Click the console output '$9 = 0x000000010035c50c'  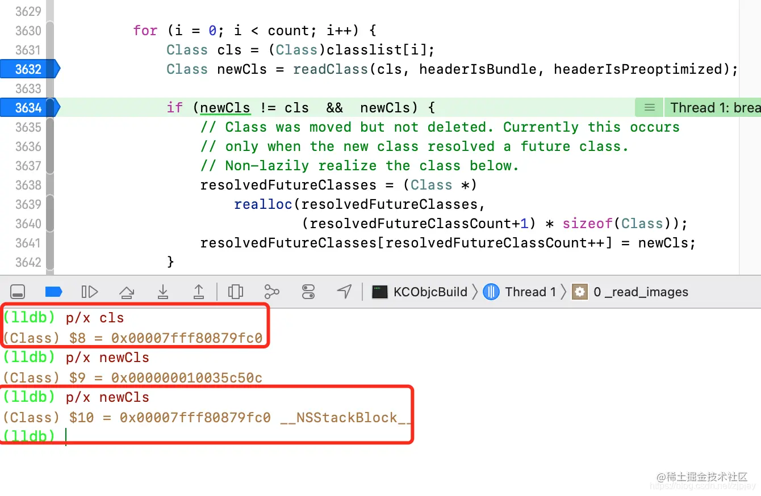coord(166,378)
